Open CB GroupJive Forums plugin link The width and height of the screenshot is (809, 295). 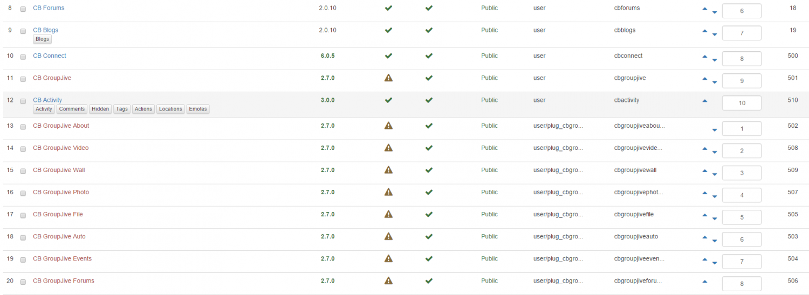pos(64,280)
